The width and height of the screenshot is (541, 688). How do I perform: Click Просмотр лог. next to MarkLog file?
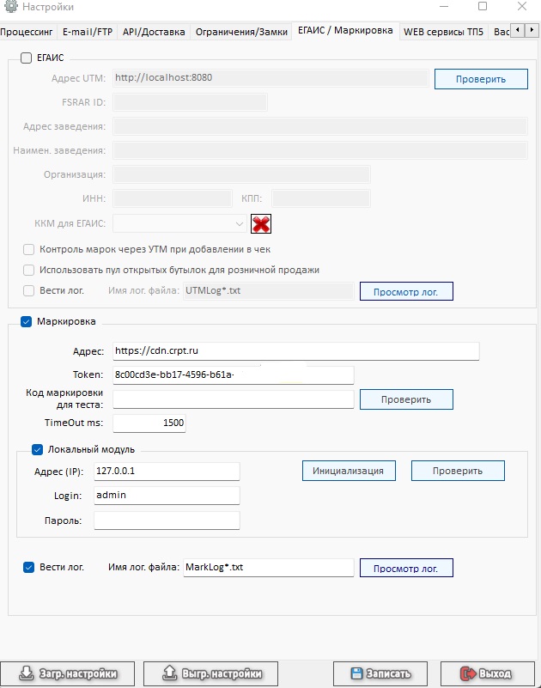tap(406, 569)
